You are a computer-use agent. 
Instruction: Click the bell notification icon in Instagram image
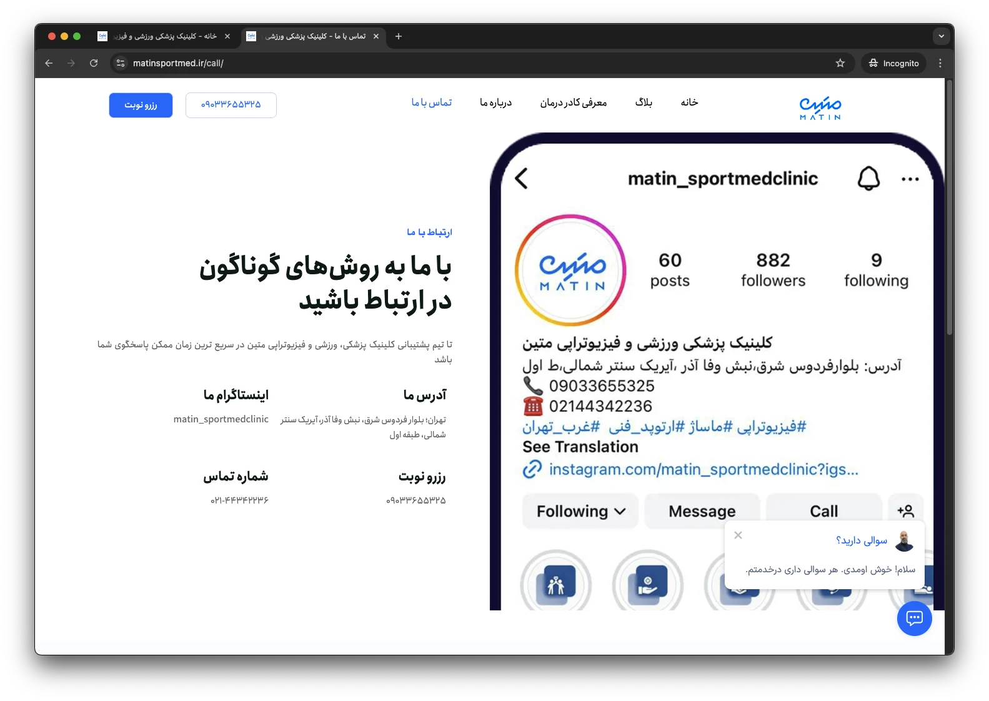868,179
